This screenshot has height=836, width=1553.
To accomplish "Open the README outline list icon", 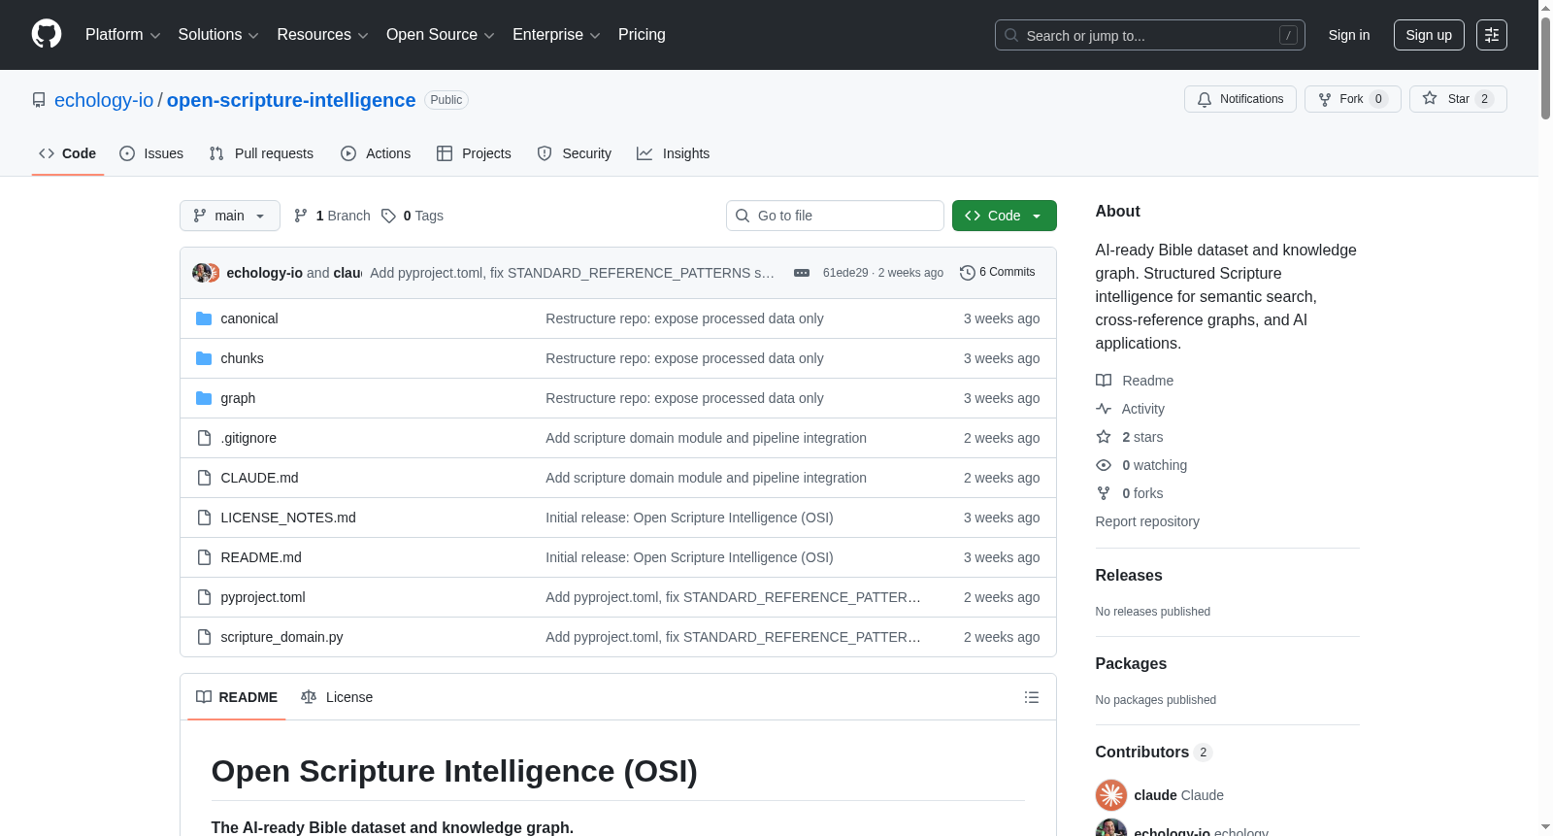I will click(x=1032, y=697).
